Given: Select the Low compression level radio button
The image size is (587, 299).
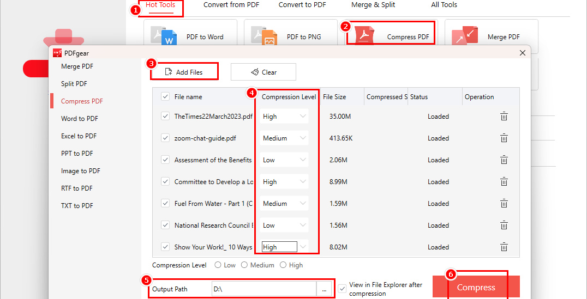Looking at the screenshot, I should (x=218, y=265).
